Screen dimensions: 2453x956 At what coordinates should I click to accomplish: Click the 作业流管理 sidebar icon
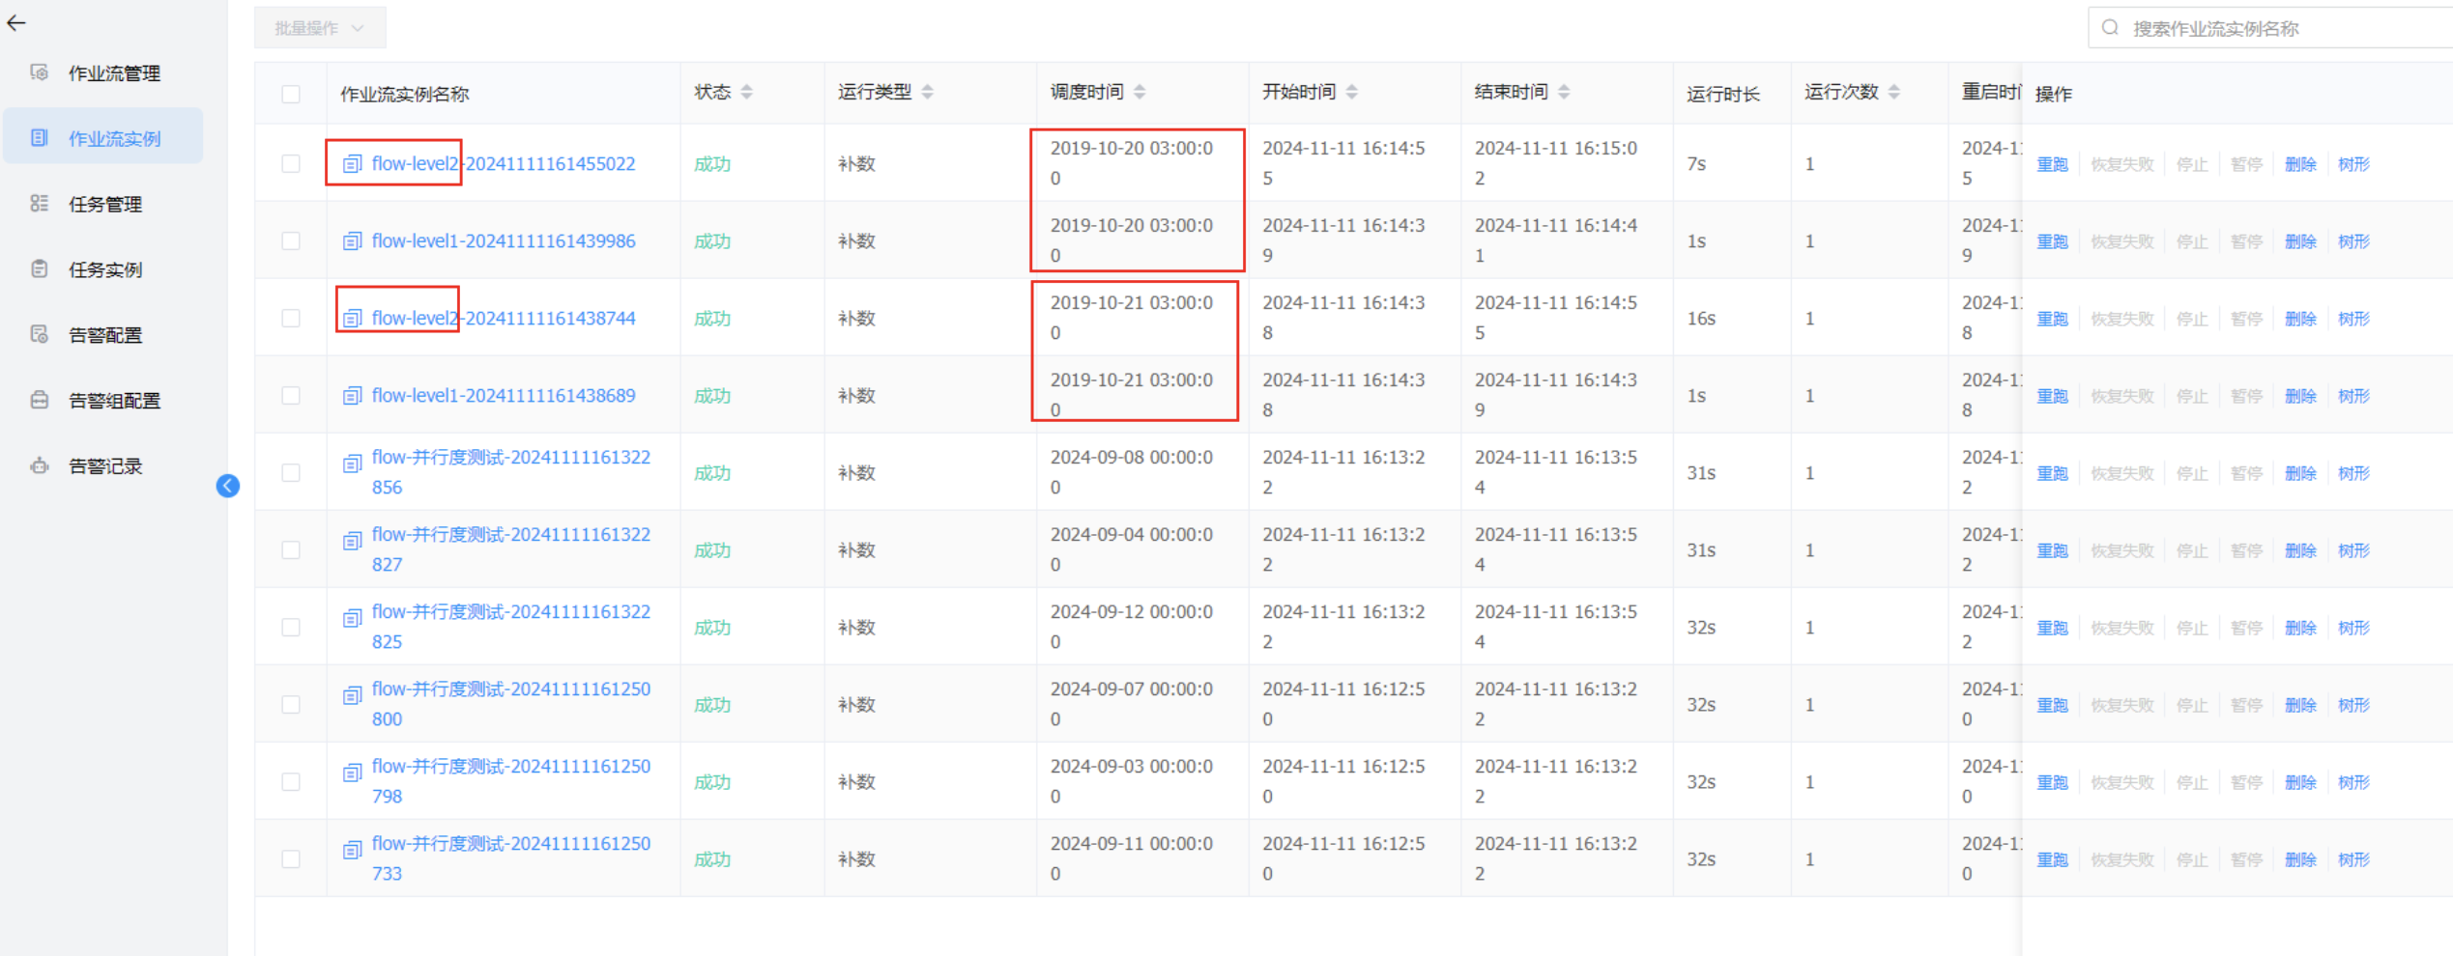[x=39, y=72]
